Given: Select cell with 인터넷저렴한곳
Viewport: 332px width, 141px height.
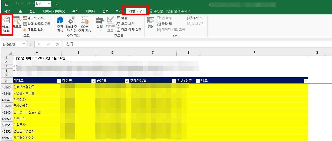Looking at the screenshot, I should [x=37, y=87].
